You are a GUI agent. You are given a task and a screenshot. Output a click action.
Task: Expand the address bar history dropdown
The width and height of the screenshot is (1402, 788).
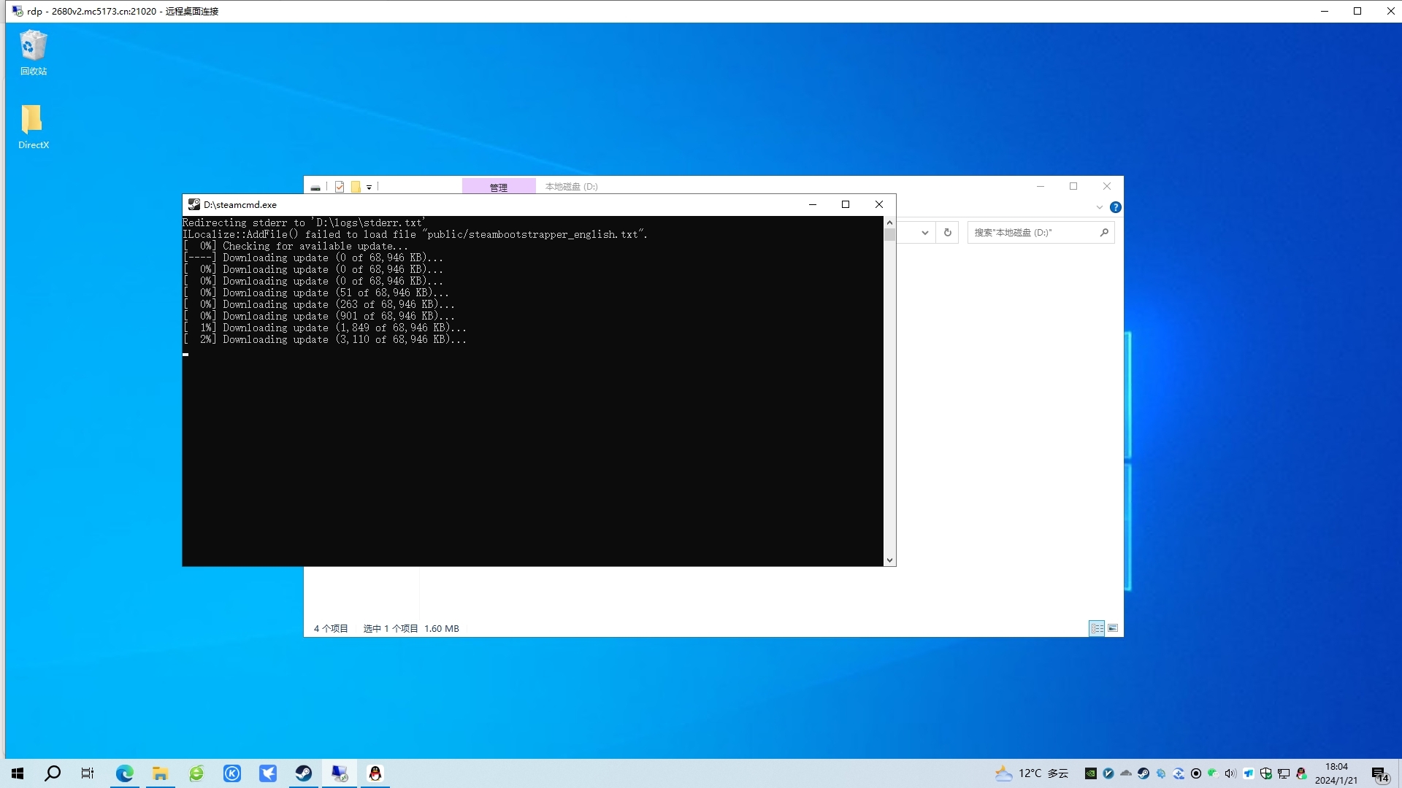(x=924, y=233)
